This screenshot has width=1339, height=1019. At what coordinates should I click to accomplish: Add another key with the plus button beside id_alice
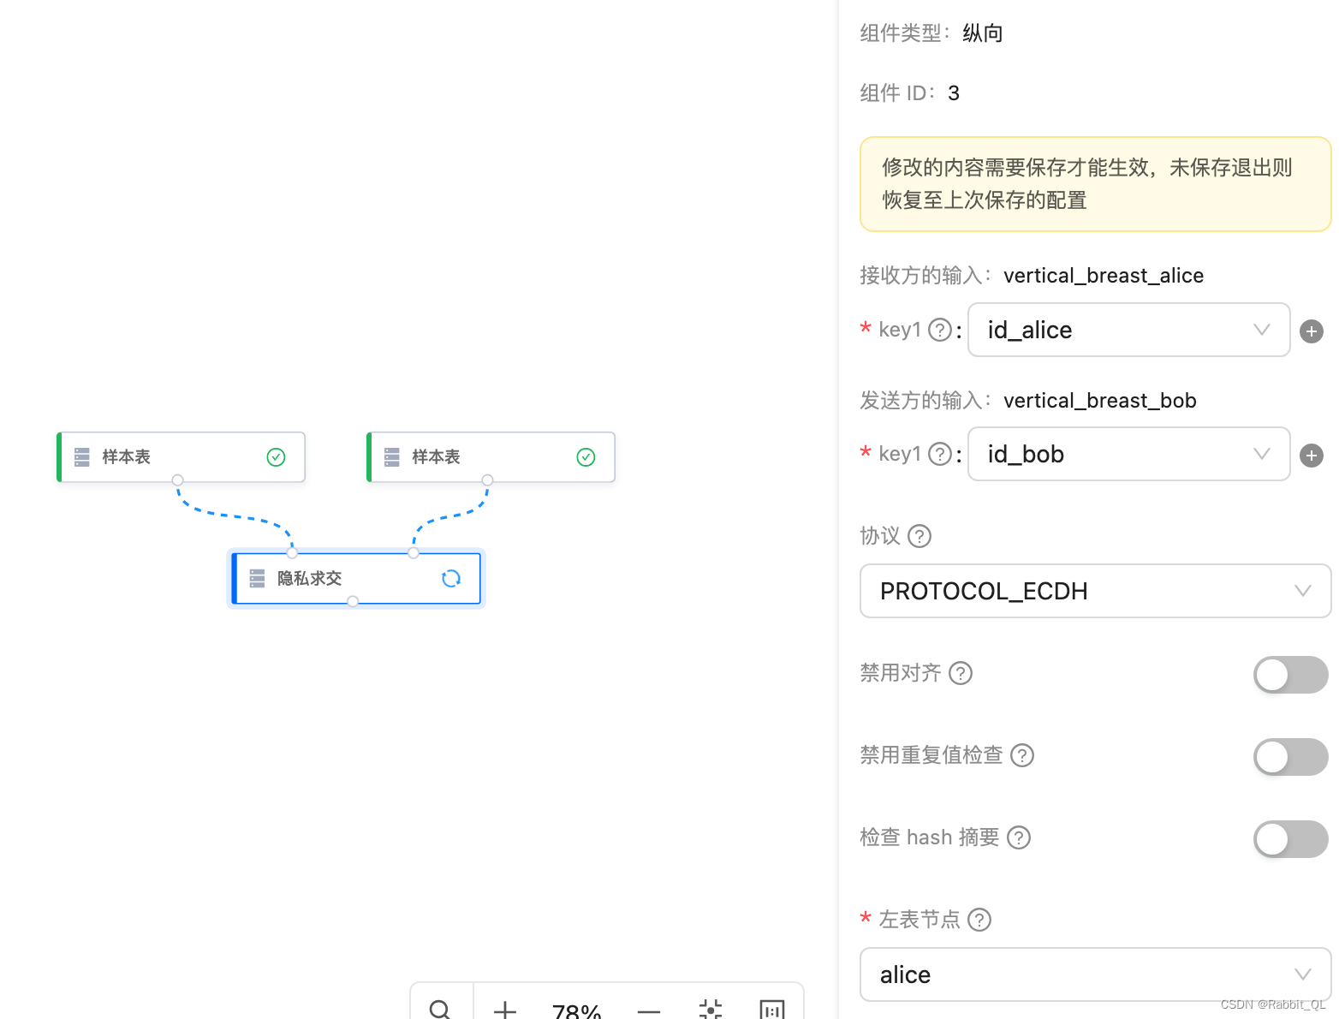pos(1311,331)
